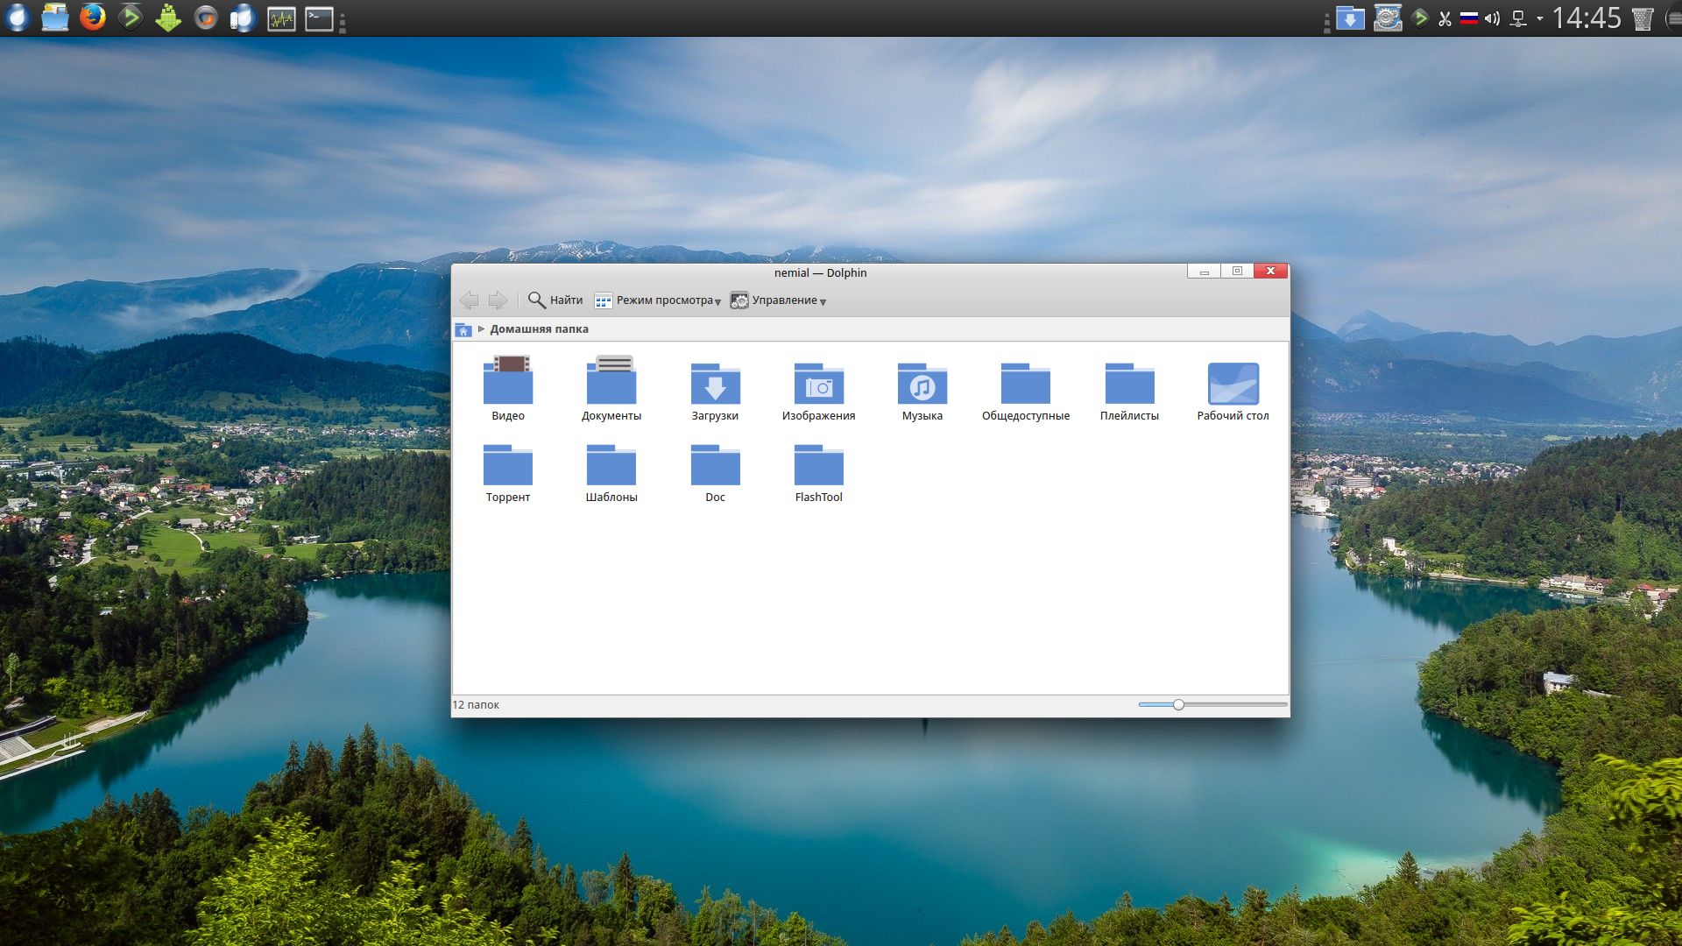Adjust the icon zoom slider in status bar
This screenshot has height=946, width=1682.
[x=1178, y=704]
